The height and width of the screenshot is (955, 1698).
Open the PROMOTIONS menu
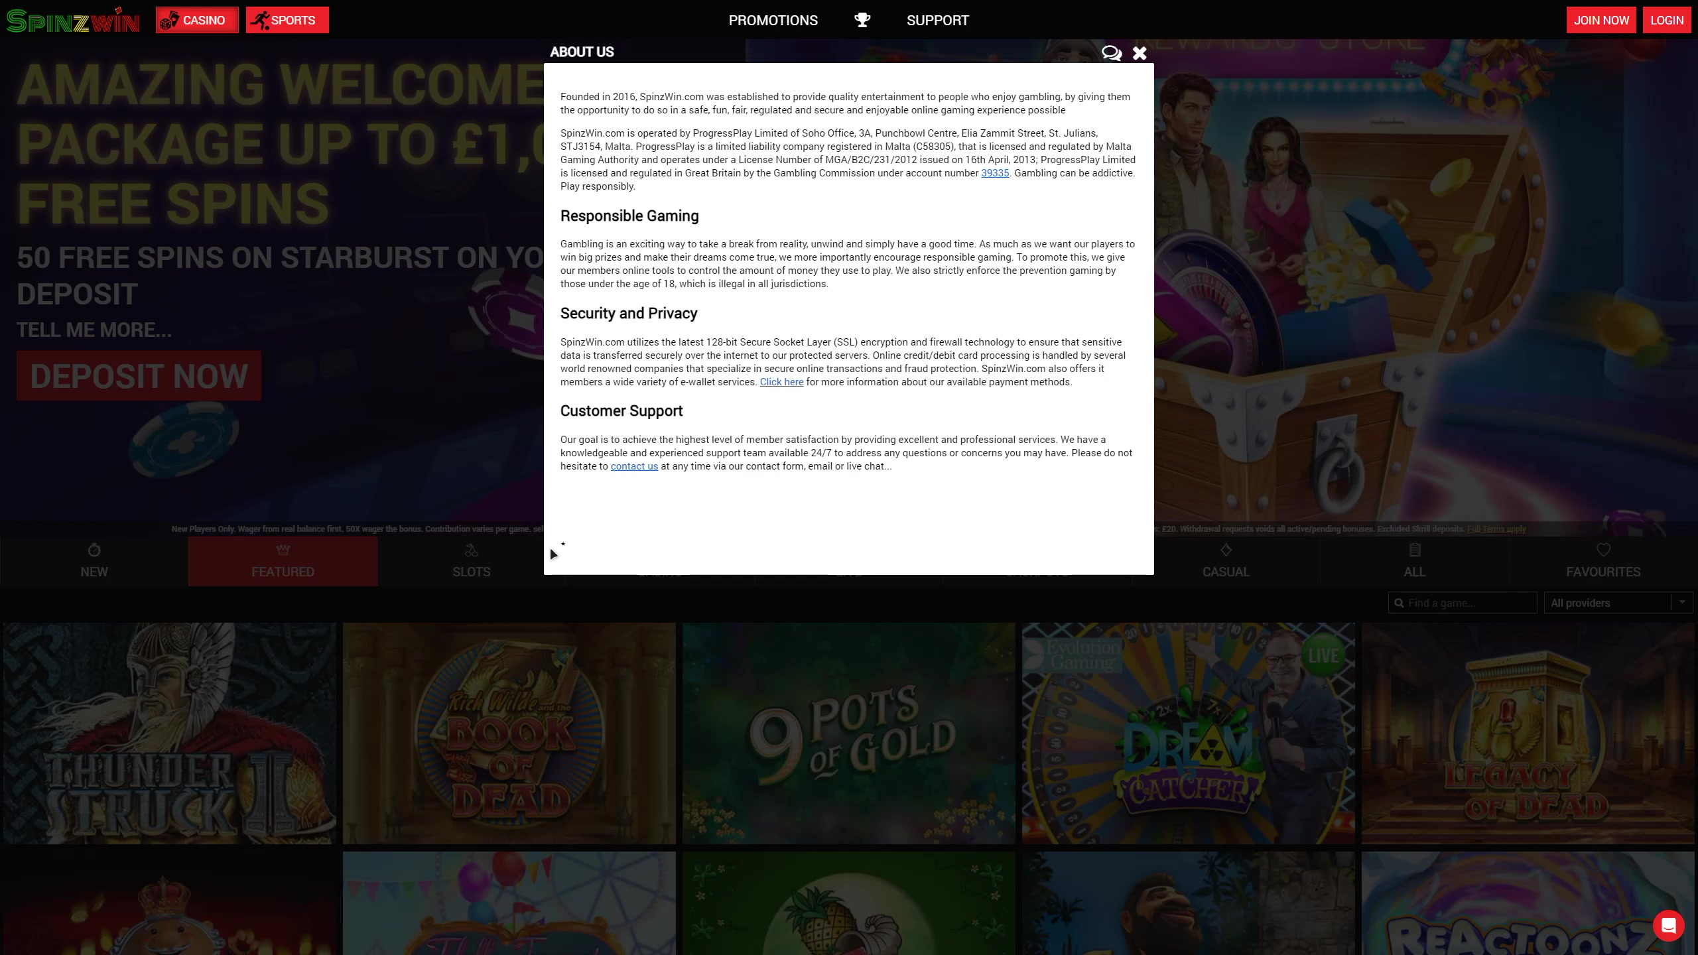(773, 21)
